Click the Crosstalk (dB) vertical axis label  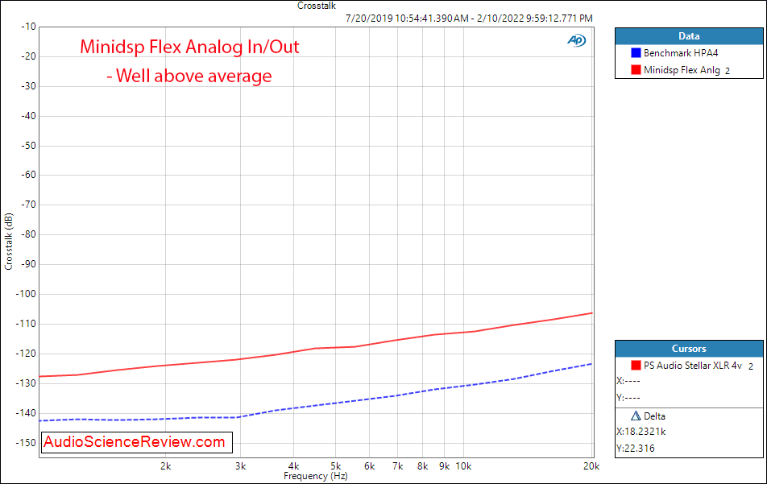coord(8,242)
